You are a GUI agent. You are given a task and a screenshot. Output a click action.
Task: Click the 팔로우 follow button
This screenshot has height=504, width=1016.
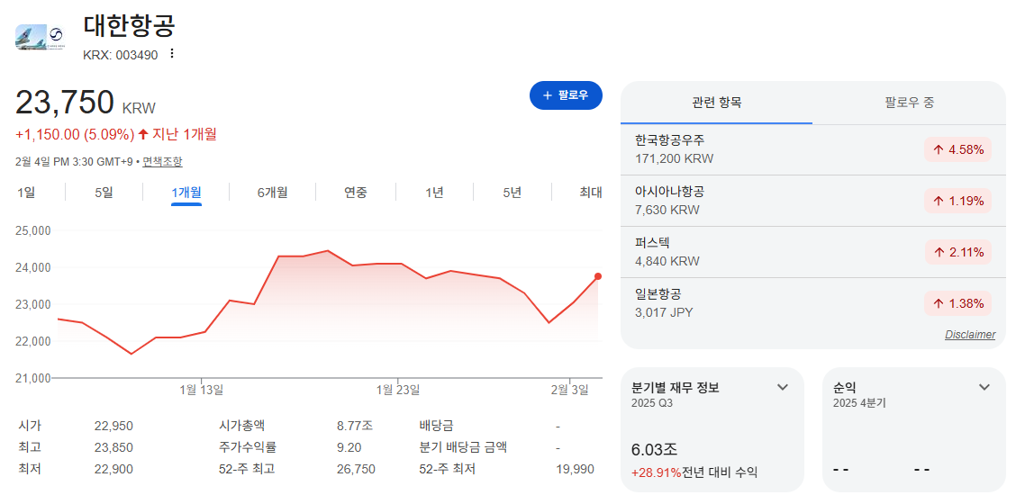(x=566, y=95)
